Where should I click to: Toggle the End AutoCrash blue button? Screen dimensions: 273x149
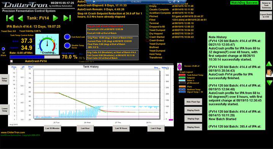(67, 37)
